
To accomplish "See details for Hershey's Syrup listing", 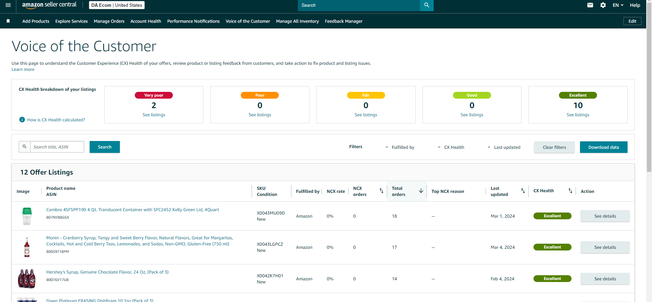I will (x=605, y=279).
